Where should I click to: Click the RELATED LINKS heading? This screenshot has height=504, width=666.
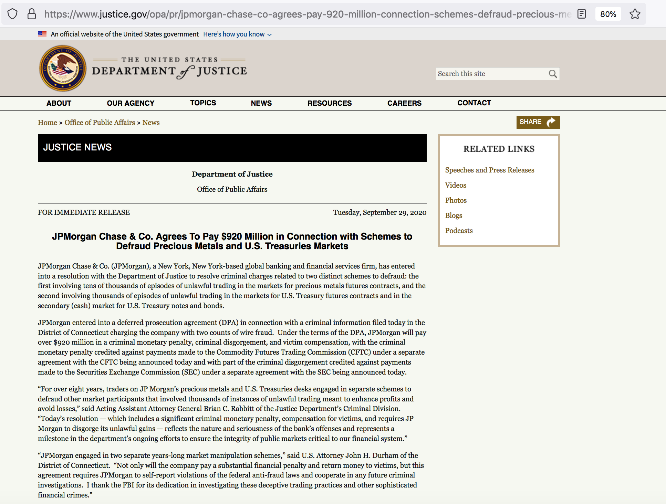pos(499,149)
